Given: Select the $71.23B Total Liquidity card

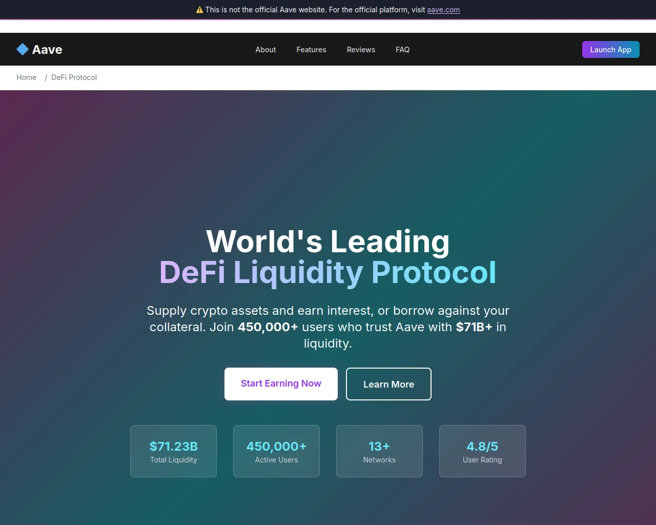Looking at the screenshot, I should click(173, 451).
